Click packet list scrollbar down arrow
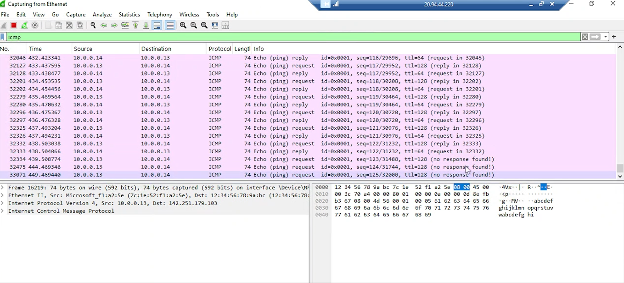The image size is (624, 283). [x=620, y=177]
